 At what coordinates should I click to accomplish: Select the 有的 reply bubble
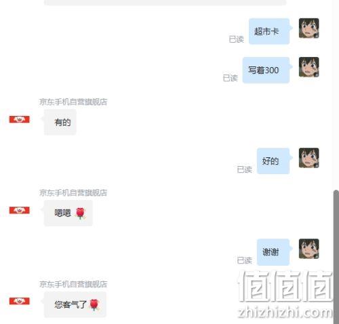60,122
